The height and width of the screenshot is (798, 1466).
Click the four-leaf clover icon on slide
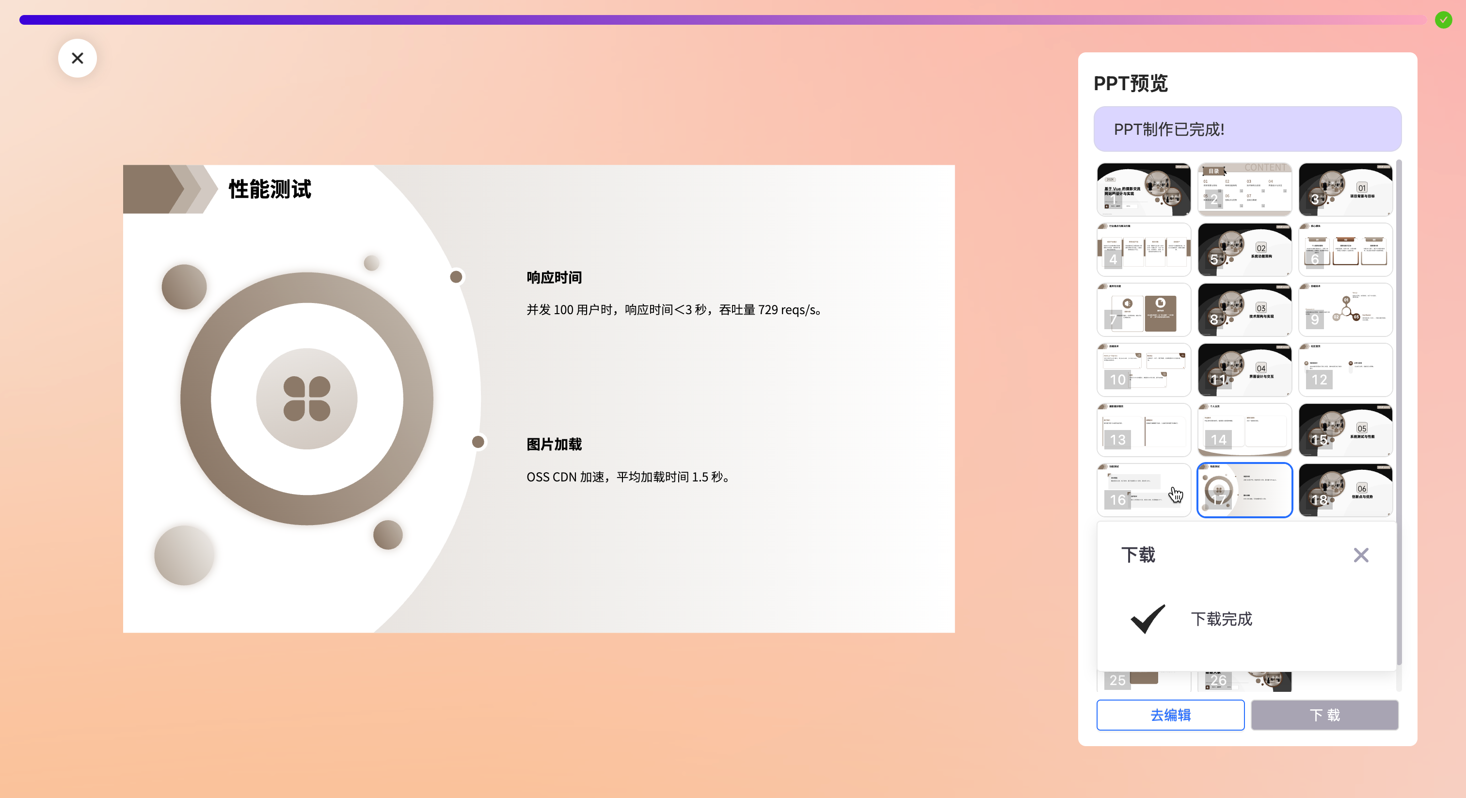307,399
